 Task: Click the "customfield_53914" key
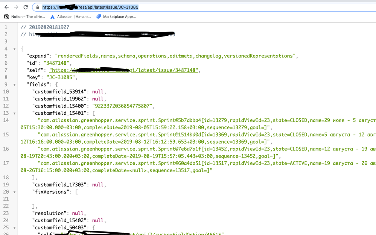pos(59,92)
